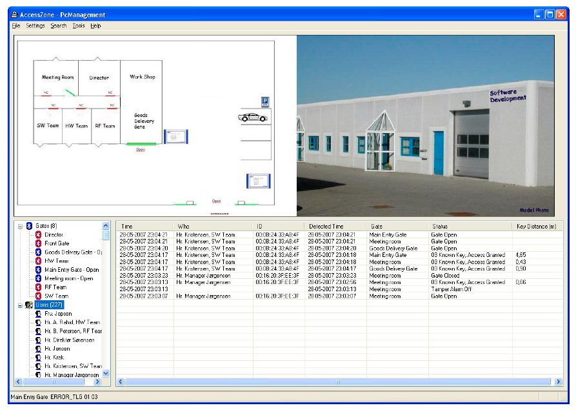This screenshot has width=576, height=410.
Task: Sort by the Who column header
Action: pyautogui.click(x=212, y=226)
